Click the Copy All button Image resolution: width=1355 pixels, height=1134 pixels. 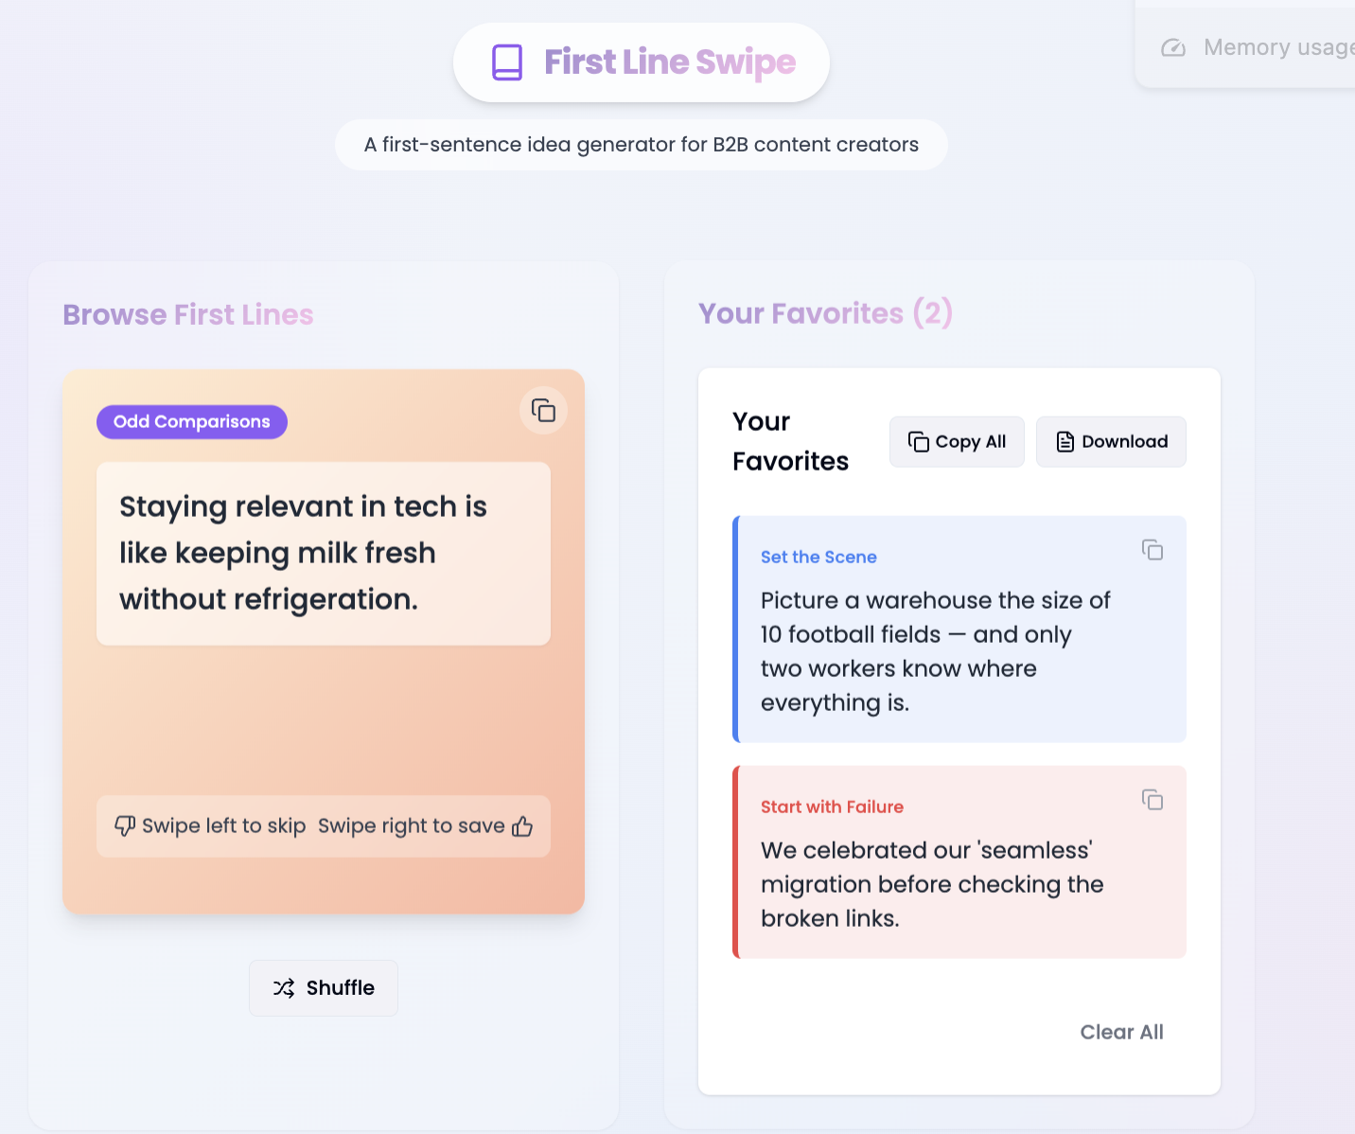click(957, 442)
